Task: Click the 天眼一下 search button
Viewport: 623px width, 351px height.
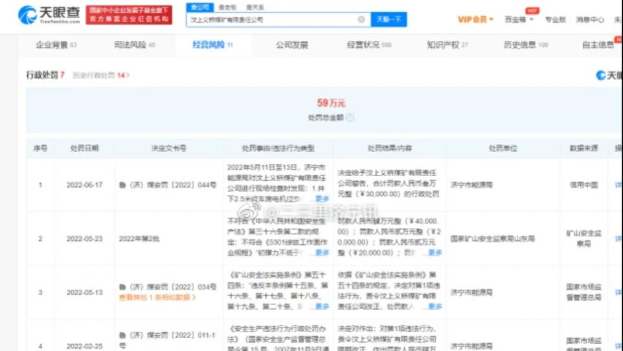Action: coord(389,19)
